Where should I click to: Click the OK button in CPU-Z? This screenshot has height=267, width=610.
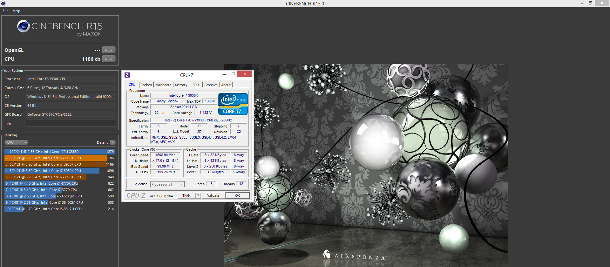point(238,195)
